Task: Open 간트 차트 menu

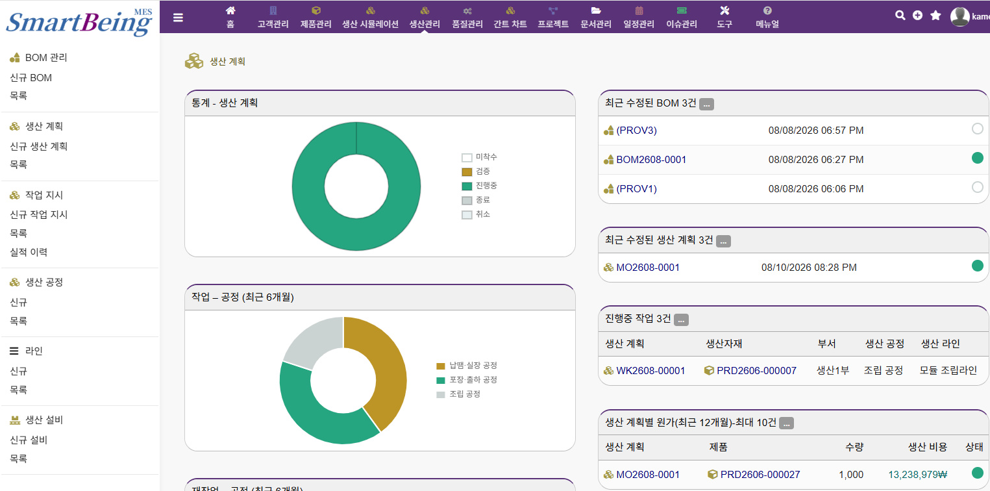Action: [x=510, y=18]
